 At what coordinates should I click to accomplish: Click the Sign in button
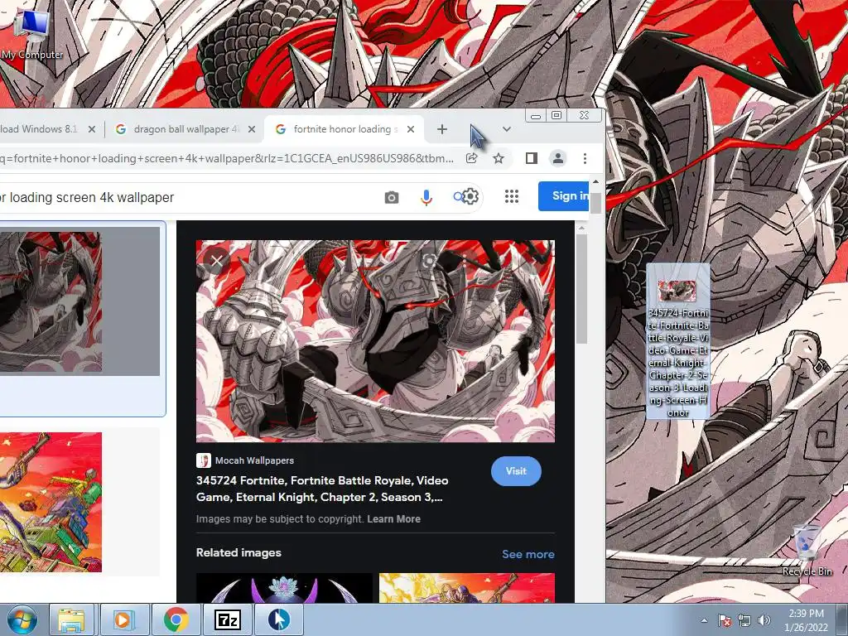pos(563,195)
